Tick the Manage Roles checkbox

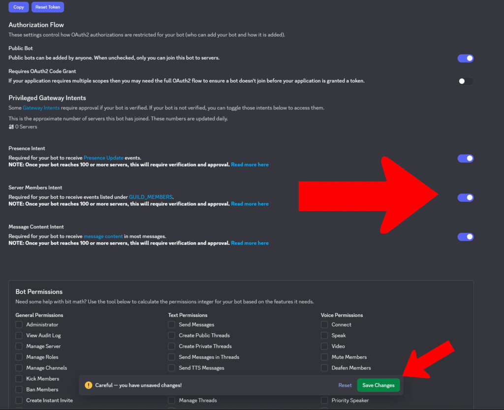[x=19, y=357]
